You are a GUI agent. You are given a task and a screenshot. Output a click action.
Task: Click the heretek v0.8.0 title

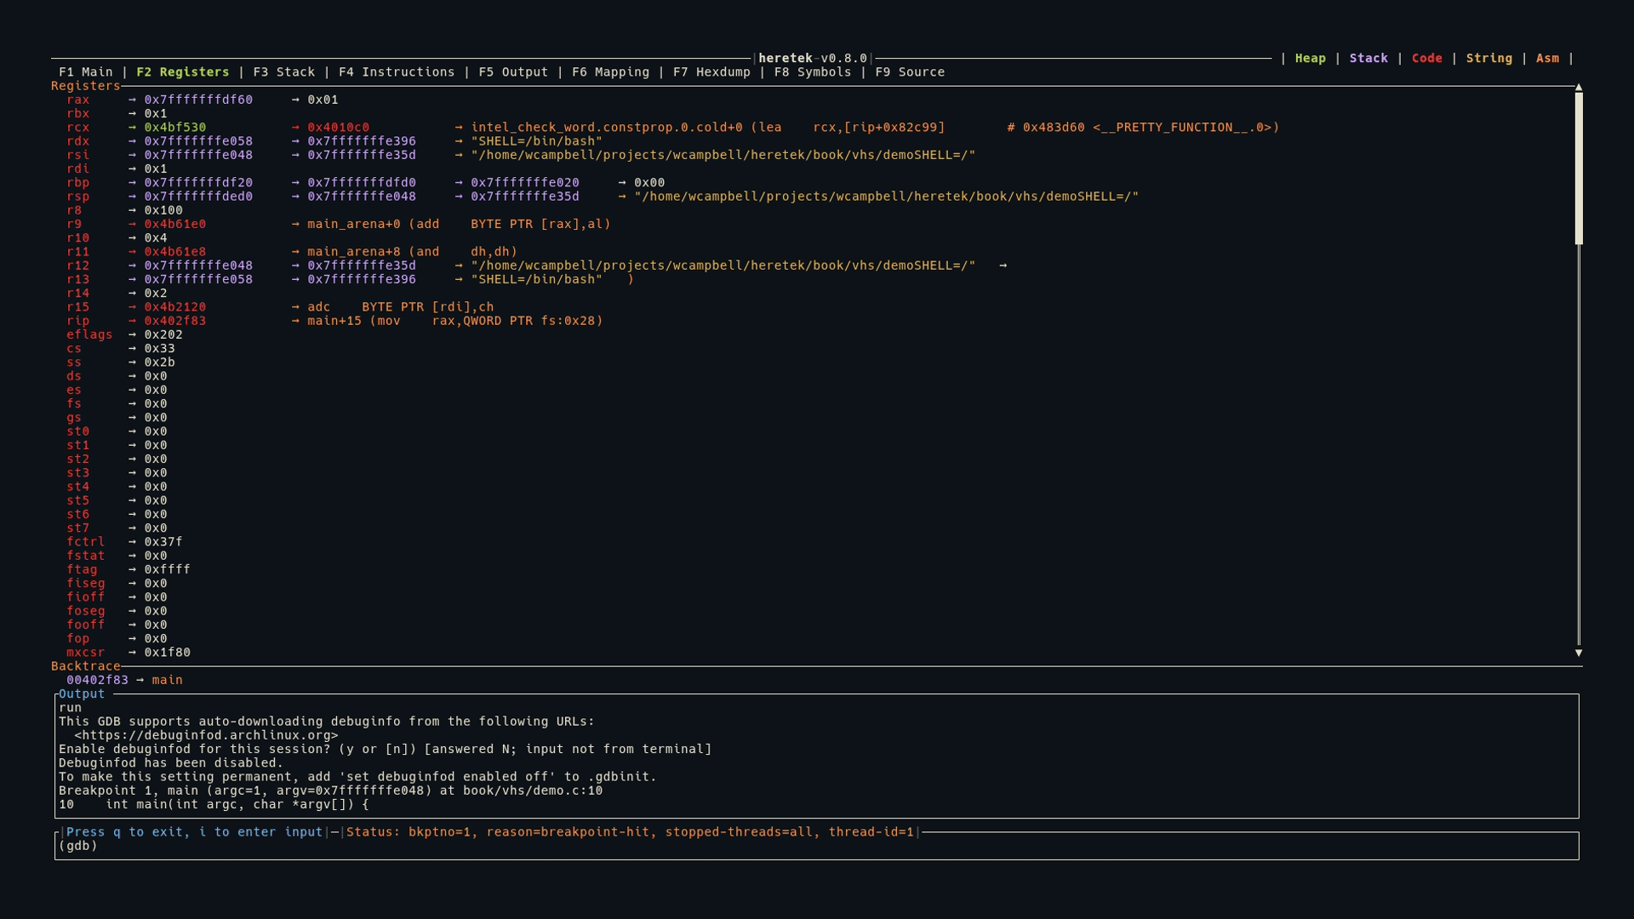click(x=813, y=59)
